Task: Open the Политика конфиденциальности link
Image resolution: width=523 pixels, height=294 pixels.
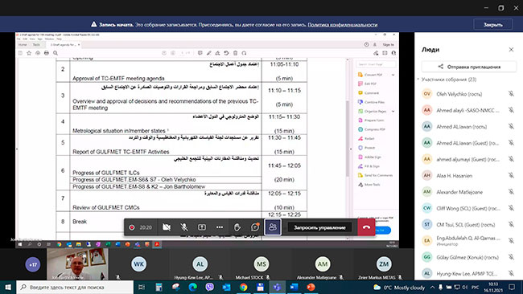Action: tap(343, 25)
